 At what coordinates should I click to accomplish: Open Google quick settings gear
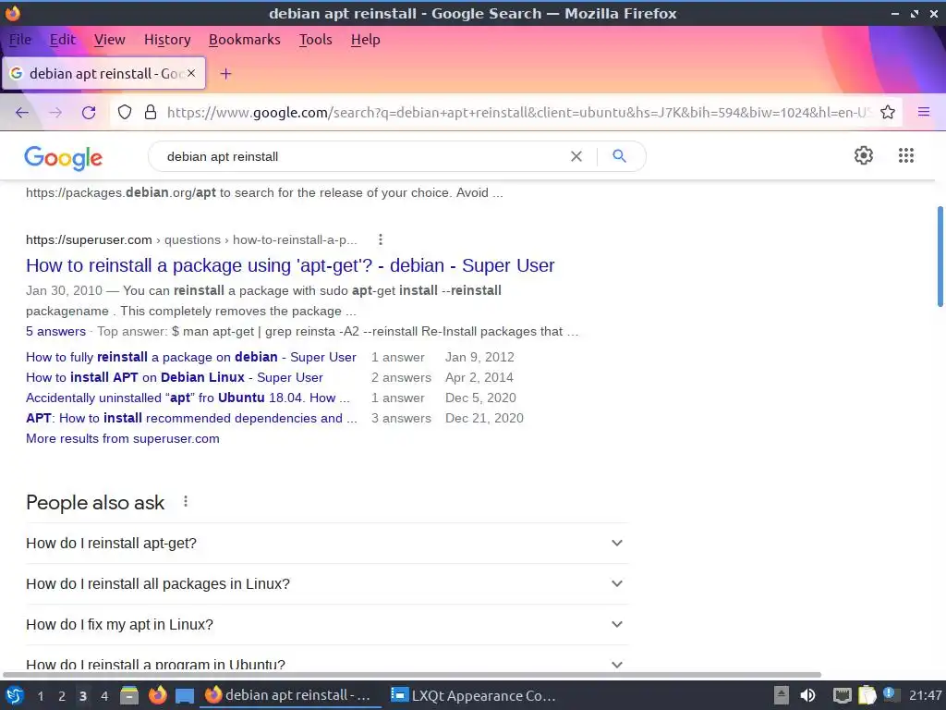pyautogui.click(x=864, y=155)
